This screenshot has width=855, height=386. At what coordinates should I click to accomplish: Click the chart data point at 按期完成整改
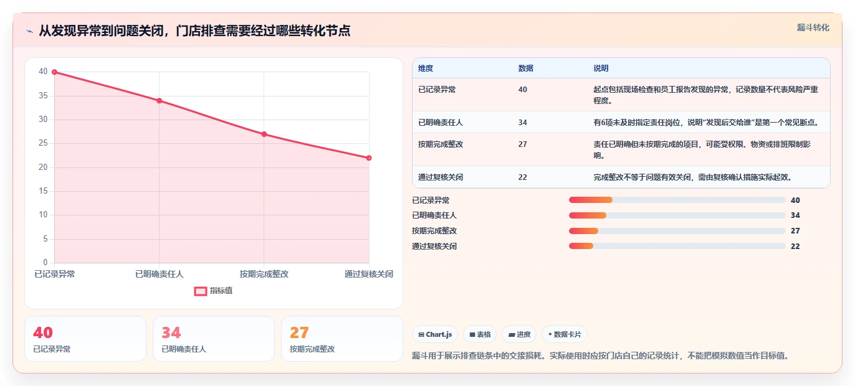click(x=264, y=134)
